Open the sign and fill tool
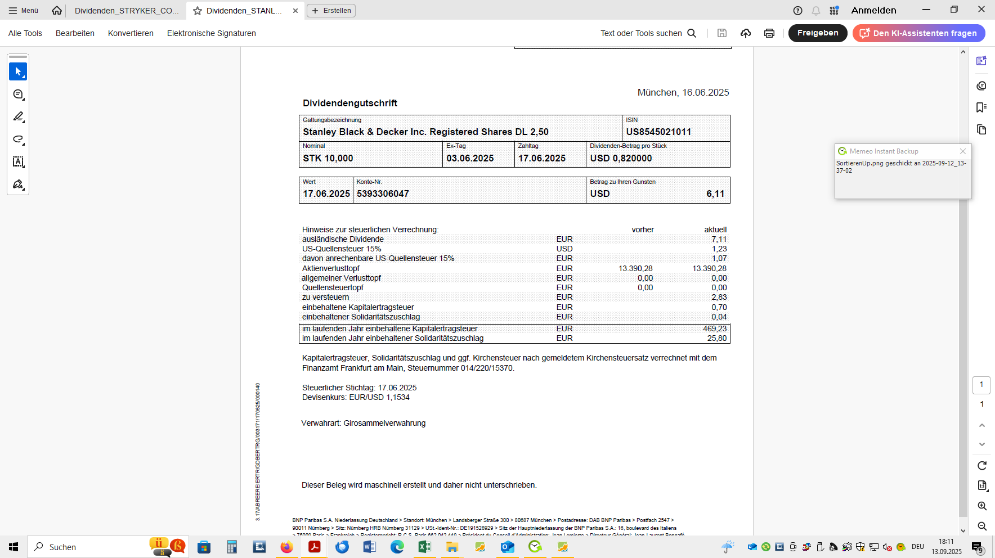The image size is (995, 558). coord(18,184)
